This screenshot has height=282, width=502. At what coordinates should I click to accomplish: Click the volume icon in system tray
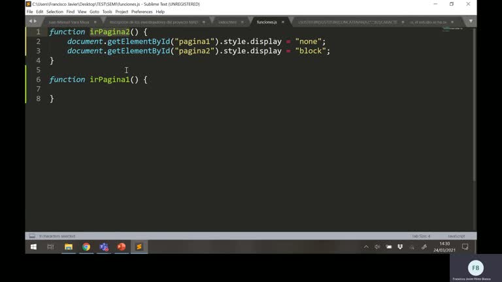(x=377, y=247)
